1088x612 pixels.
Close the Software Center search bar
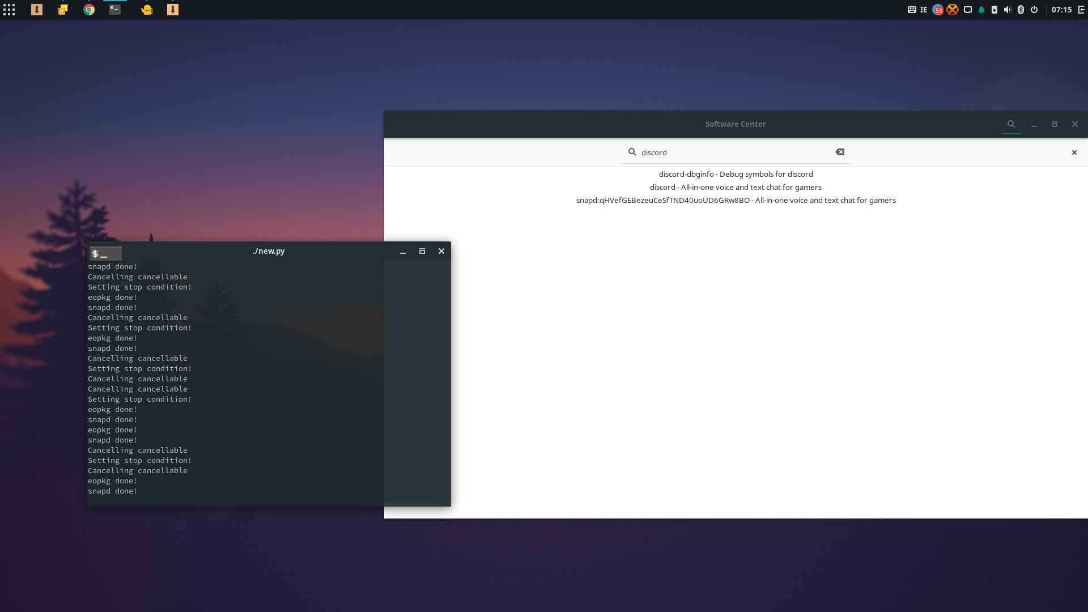click(1074, 152)
